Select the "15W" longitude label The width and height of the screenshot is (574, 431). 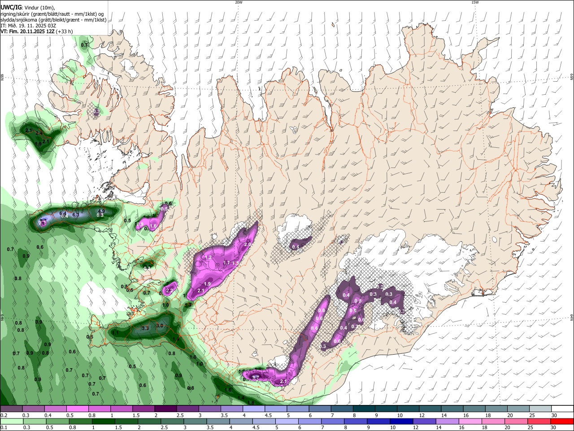tap(475, 2)
